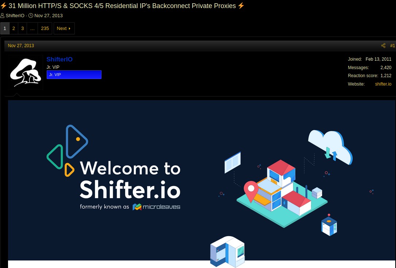Open ShifterIO profile from post username
The height and width of the screenshot is (268, 396).
[59, 60]
